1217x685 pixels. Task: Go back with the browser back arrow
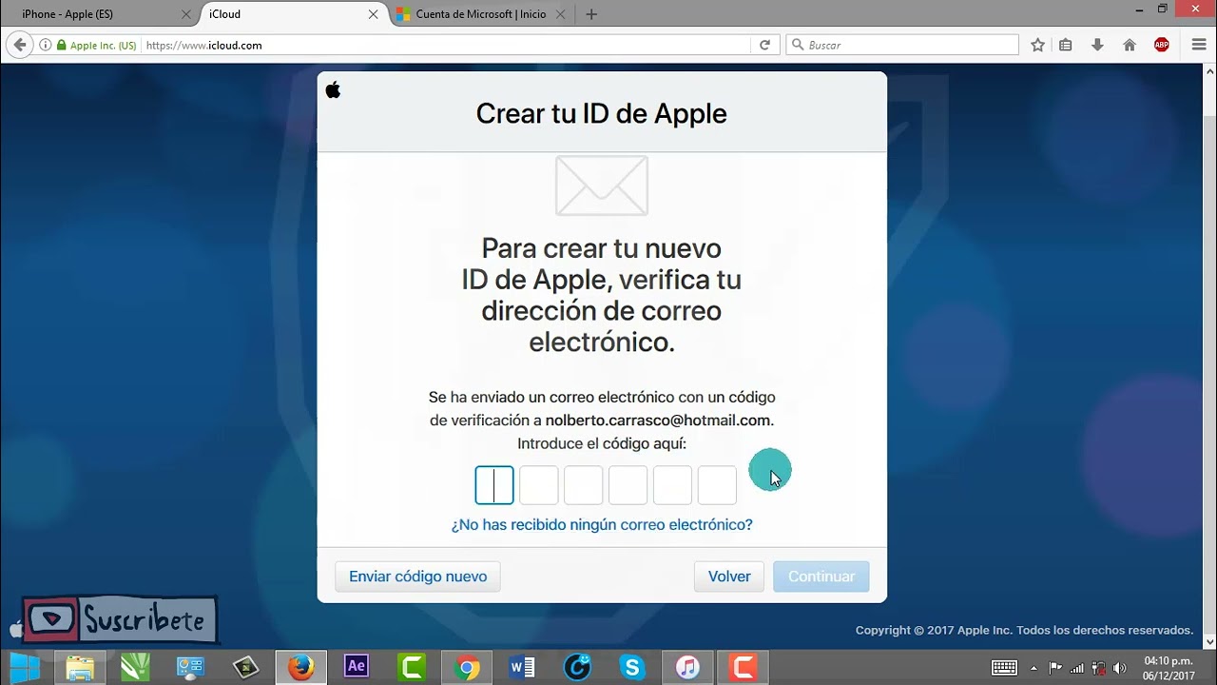20,45
